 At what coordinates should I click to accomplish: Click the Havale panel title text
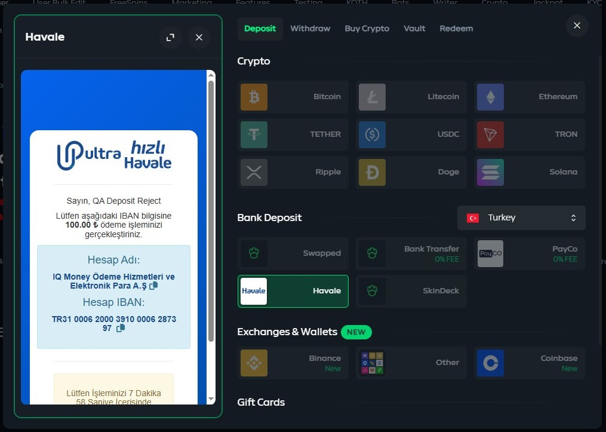pos(45,37)
